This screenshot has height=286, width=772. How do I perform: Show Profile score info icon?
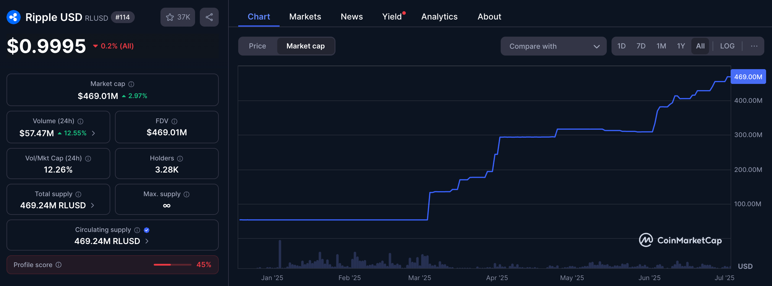(x=59, y=265)
